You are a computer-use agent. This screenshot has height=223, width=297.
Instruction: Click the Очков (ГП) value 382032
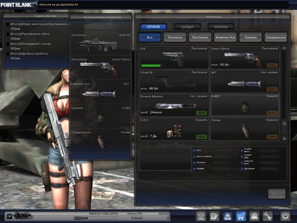pyautogui.click(x=164, y=213)
